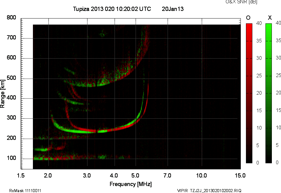Click the red O-mode cusp rising near 5.8 MHz
281x193 pixels.
pyautogui.click(x=148, y=93)
